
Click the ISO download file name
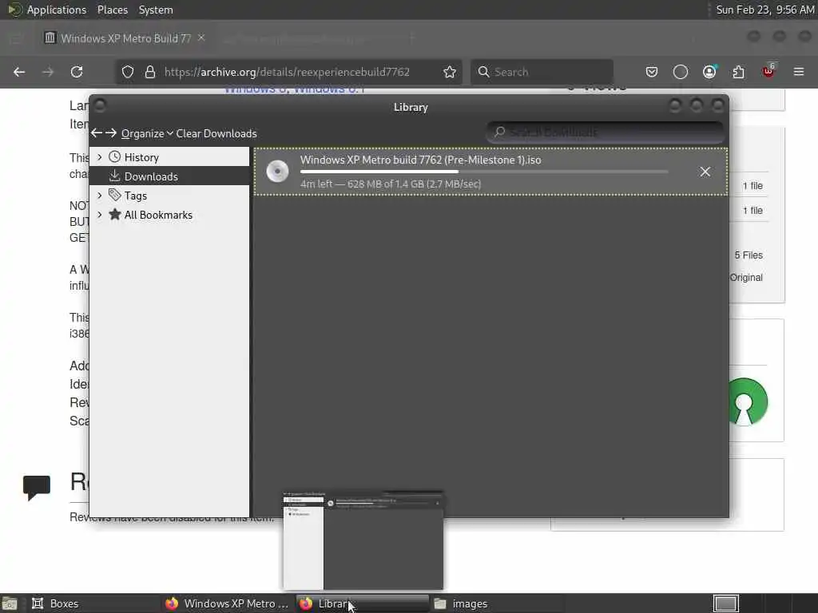point(420,160)
